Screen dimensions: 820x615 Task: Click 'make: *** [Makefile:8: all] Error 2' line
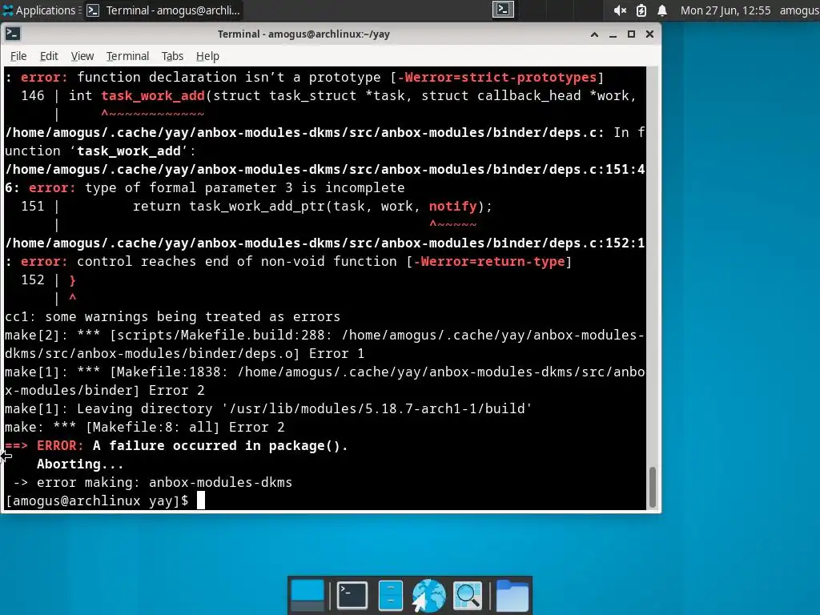[145, 427]
